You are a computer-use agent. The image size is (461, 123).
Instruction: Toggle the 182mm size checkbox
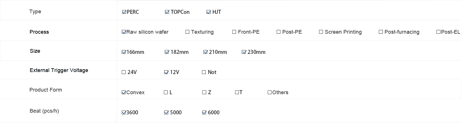[167, 52]
